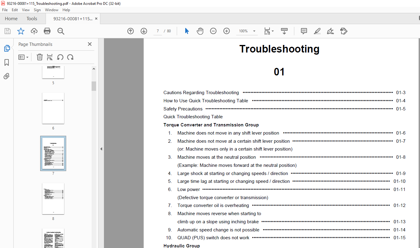Open the Window menu
The height and width of the screenshot is (248, 420).
click(x=52, y=10)
